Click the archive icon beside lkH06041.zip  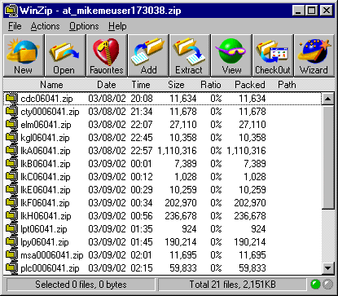pyautogui.click(x=11, y=215)
